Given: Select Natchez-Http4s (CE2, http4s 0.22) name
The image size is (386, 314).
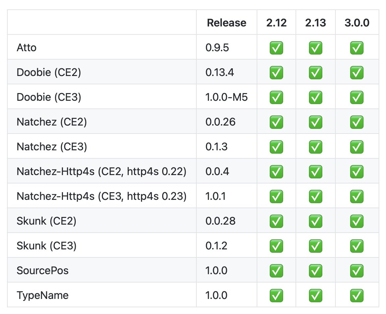Looking at the screenshot, I should (x=102, y=172).
